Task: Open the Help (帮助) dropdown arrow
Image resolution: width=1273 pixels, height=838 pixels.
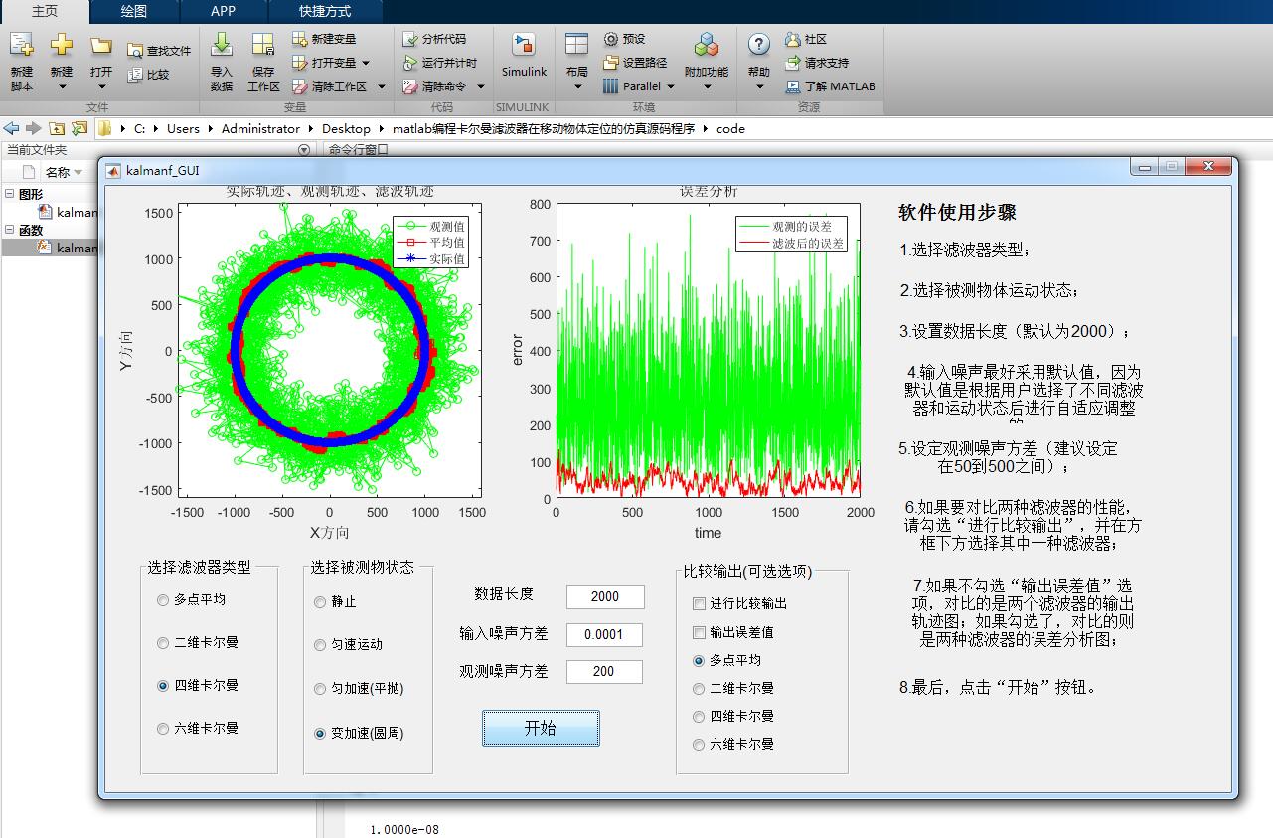Action: [x=759, y=86]
